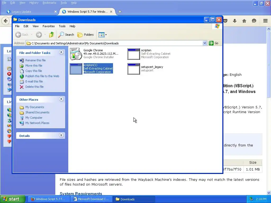Close the Legacy Update tab

[56, 12]
